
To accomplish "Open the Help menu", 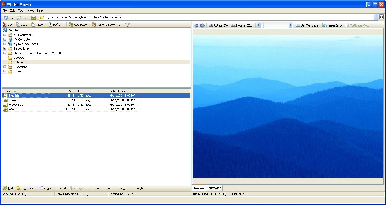I will pos(40,10).
